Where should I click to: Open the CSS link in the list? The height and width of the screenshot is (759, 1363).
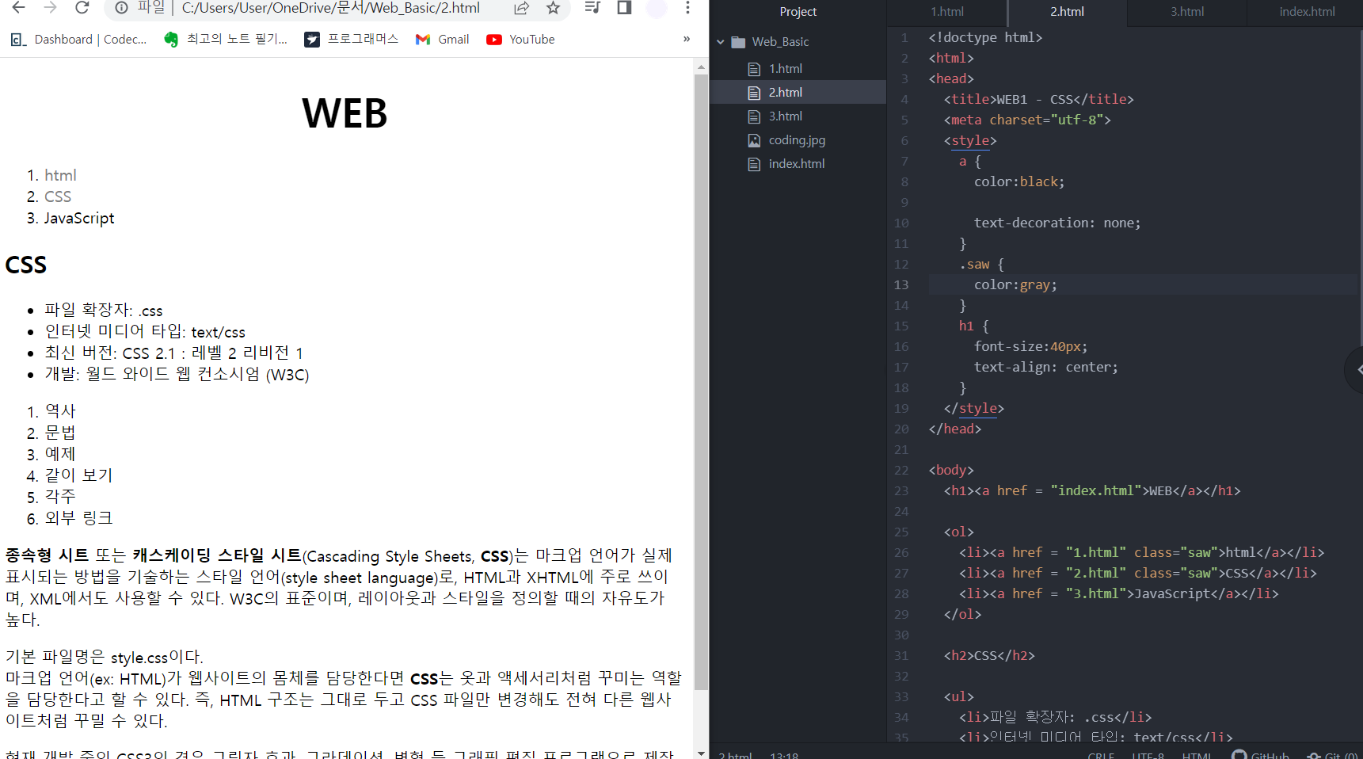tap(58, 196)
